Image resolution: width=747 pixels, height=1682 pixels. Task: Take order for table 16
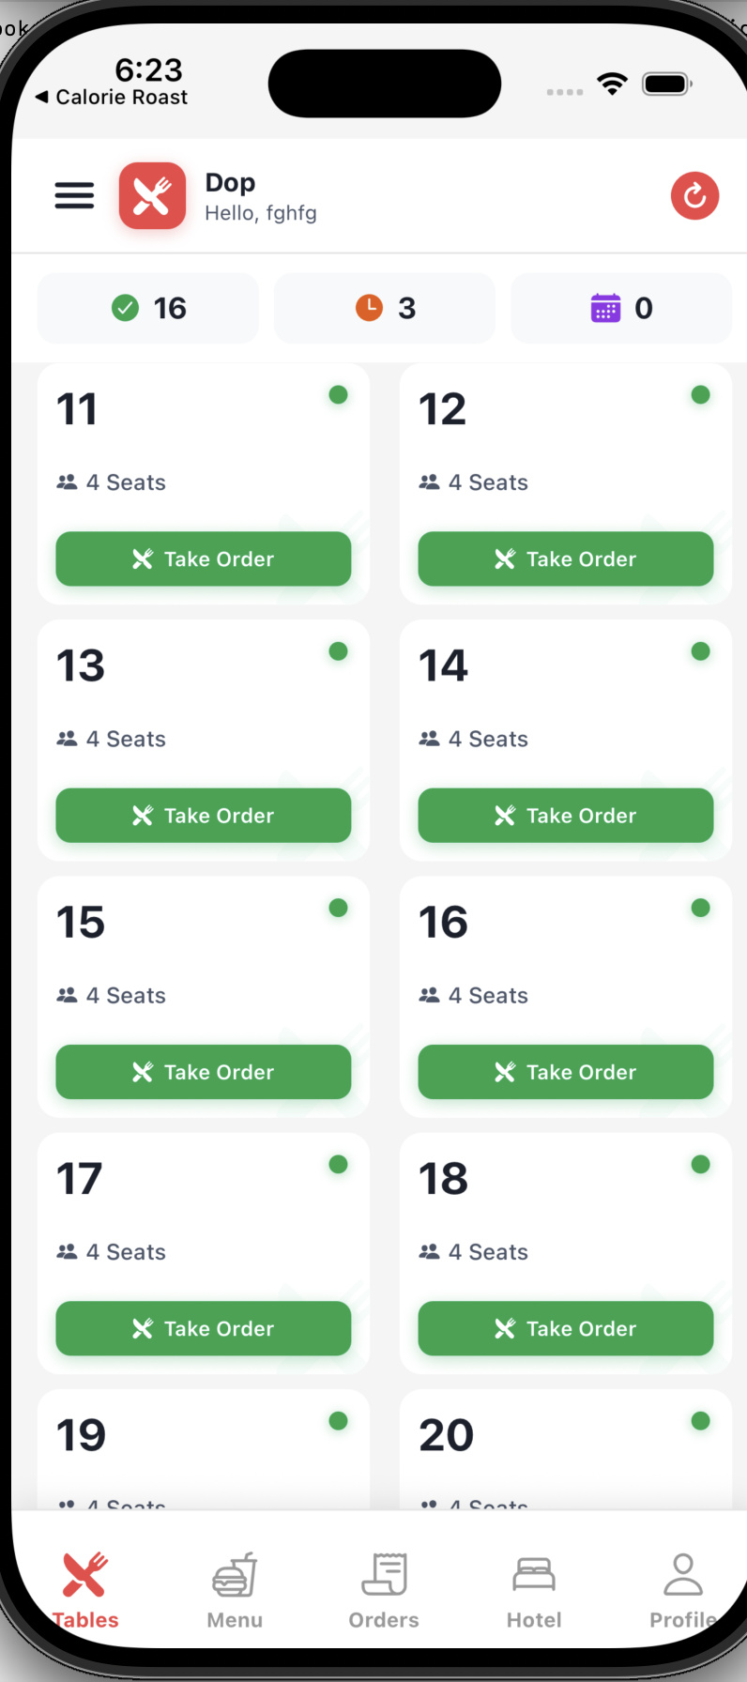566,1072
